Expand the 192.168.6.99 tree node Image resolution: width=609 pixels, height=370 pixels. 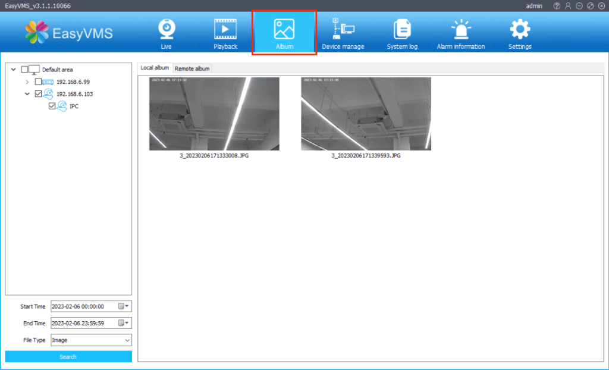click(x=27, y=81)
